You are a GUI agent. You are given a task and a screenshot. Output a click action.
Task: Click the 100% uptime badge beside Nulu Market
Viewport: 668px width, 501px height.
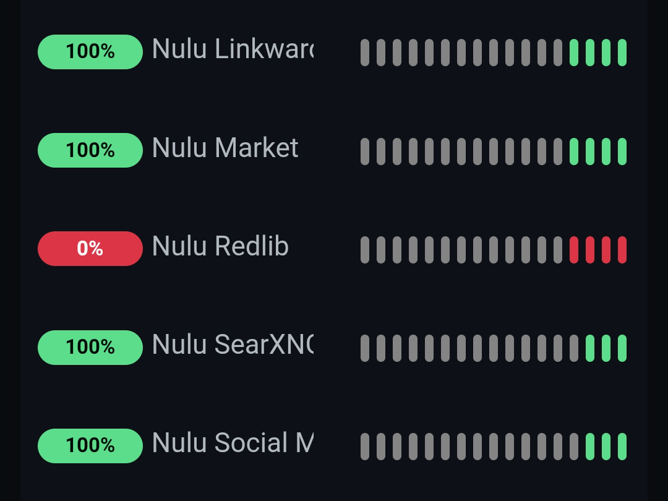[90, 150]
